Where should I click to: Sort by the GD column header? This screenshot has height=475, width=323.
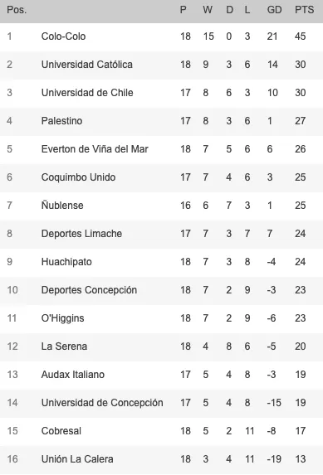(x=275, y=10)
